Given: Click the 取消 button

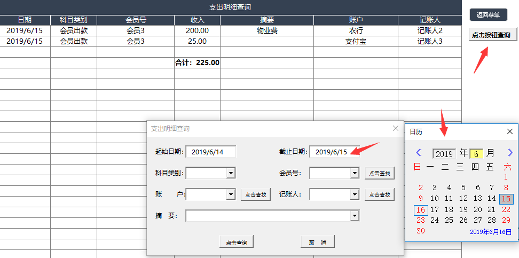Looking at the screenshot, I should (x=318, y=242).
